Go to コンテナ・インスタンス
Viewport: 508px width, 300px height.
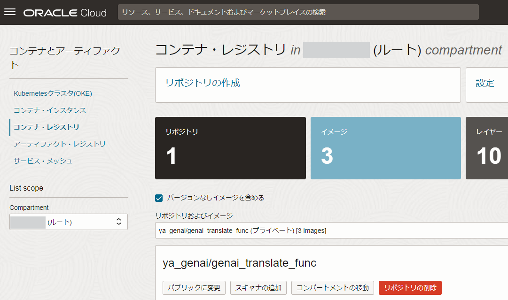50,110
